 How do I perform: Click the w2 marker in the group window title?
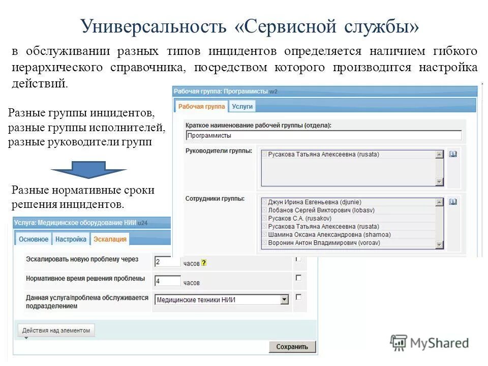273,91
